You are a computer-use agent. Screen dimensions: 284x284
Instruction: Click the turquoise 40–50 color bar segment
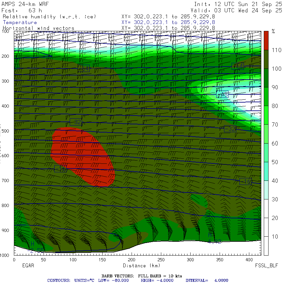pos(266,171)
